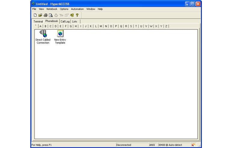This screenshot has height=148, width=231.
Task: Filter phonebook by letter F
Action: 66,26
